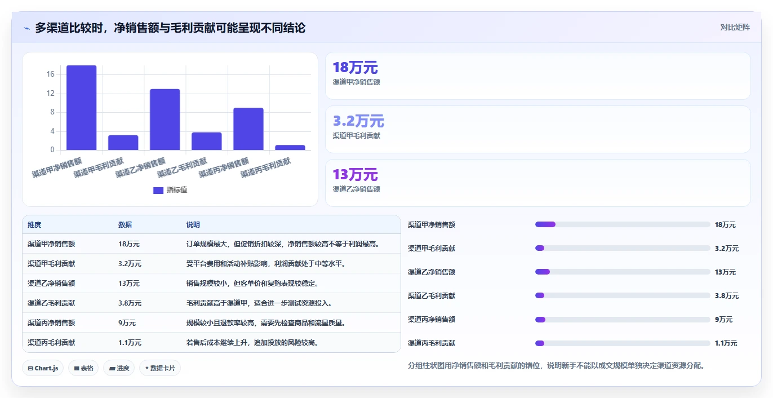This screenshot has height=398, width=773.
Task: Select 渠道乙净销售额 table row cell
Action: (51, 284)
